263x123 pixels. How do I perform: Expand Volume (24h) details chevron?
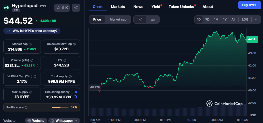point(37,65)
